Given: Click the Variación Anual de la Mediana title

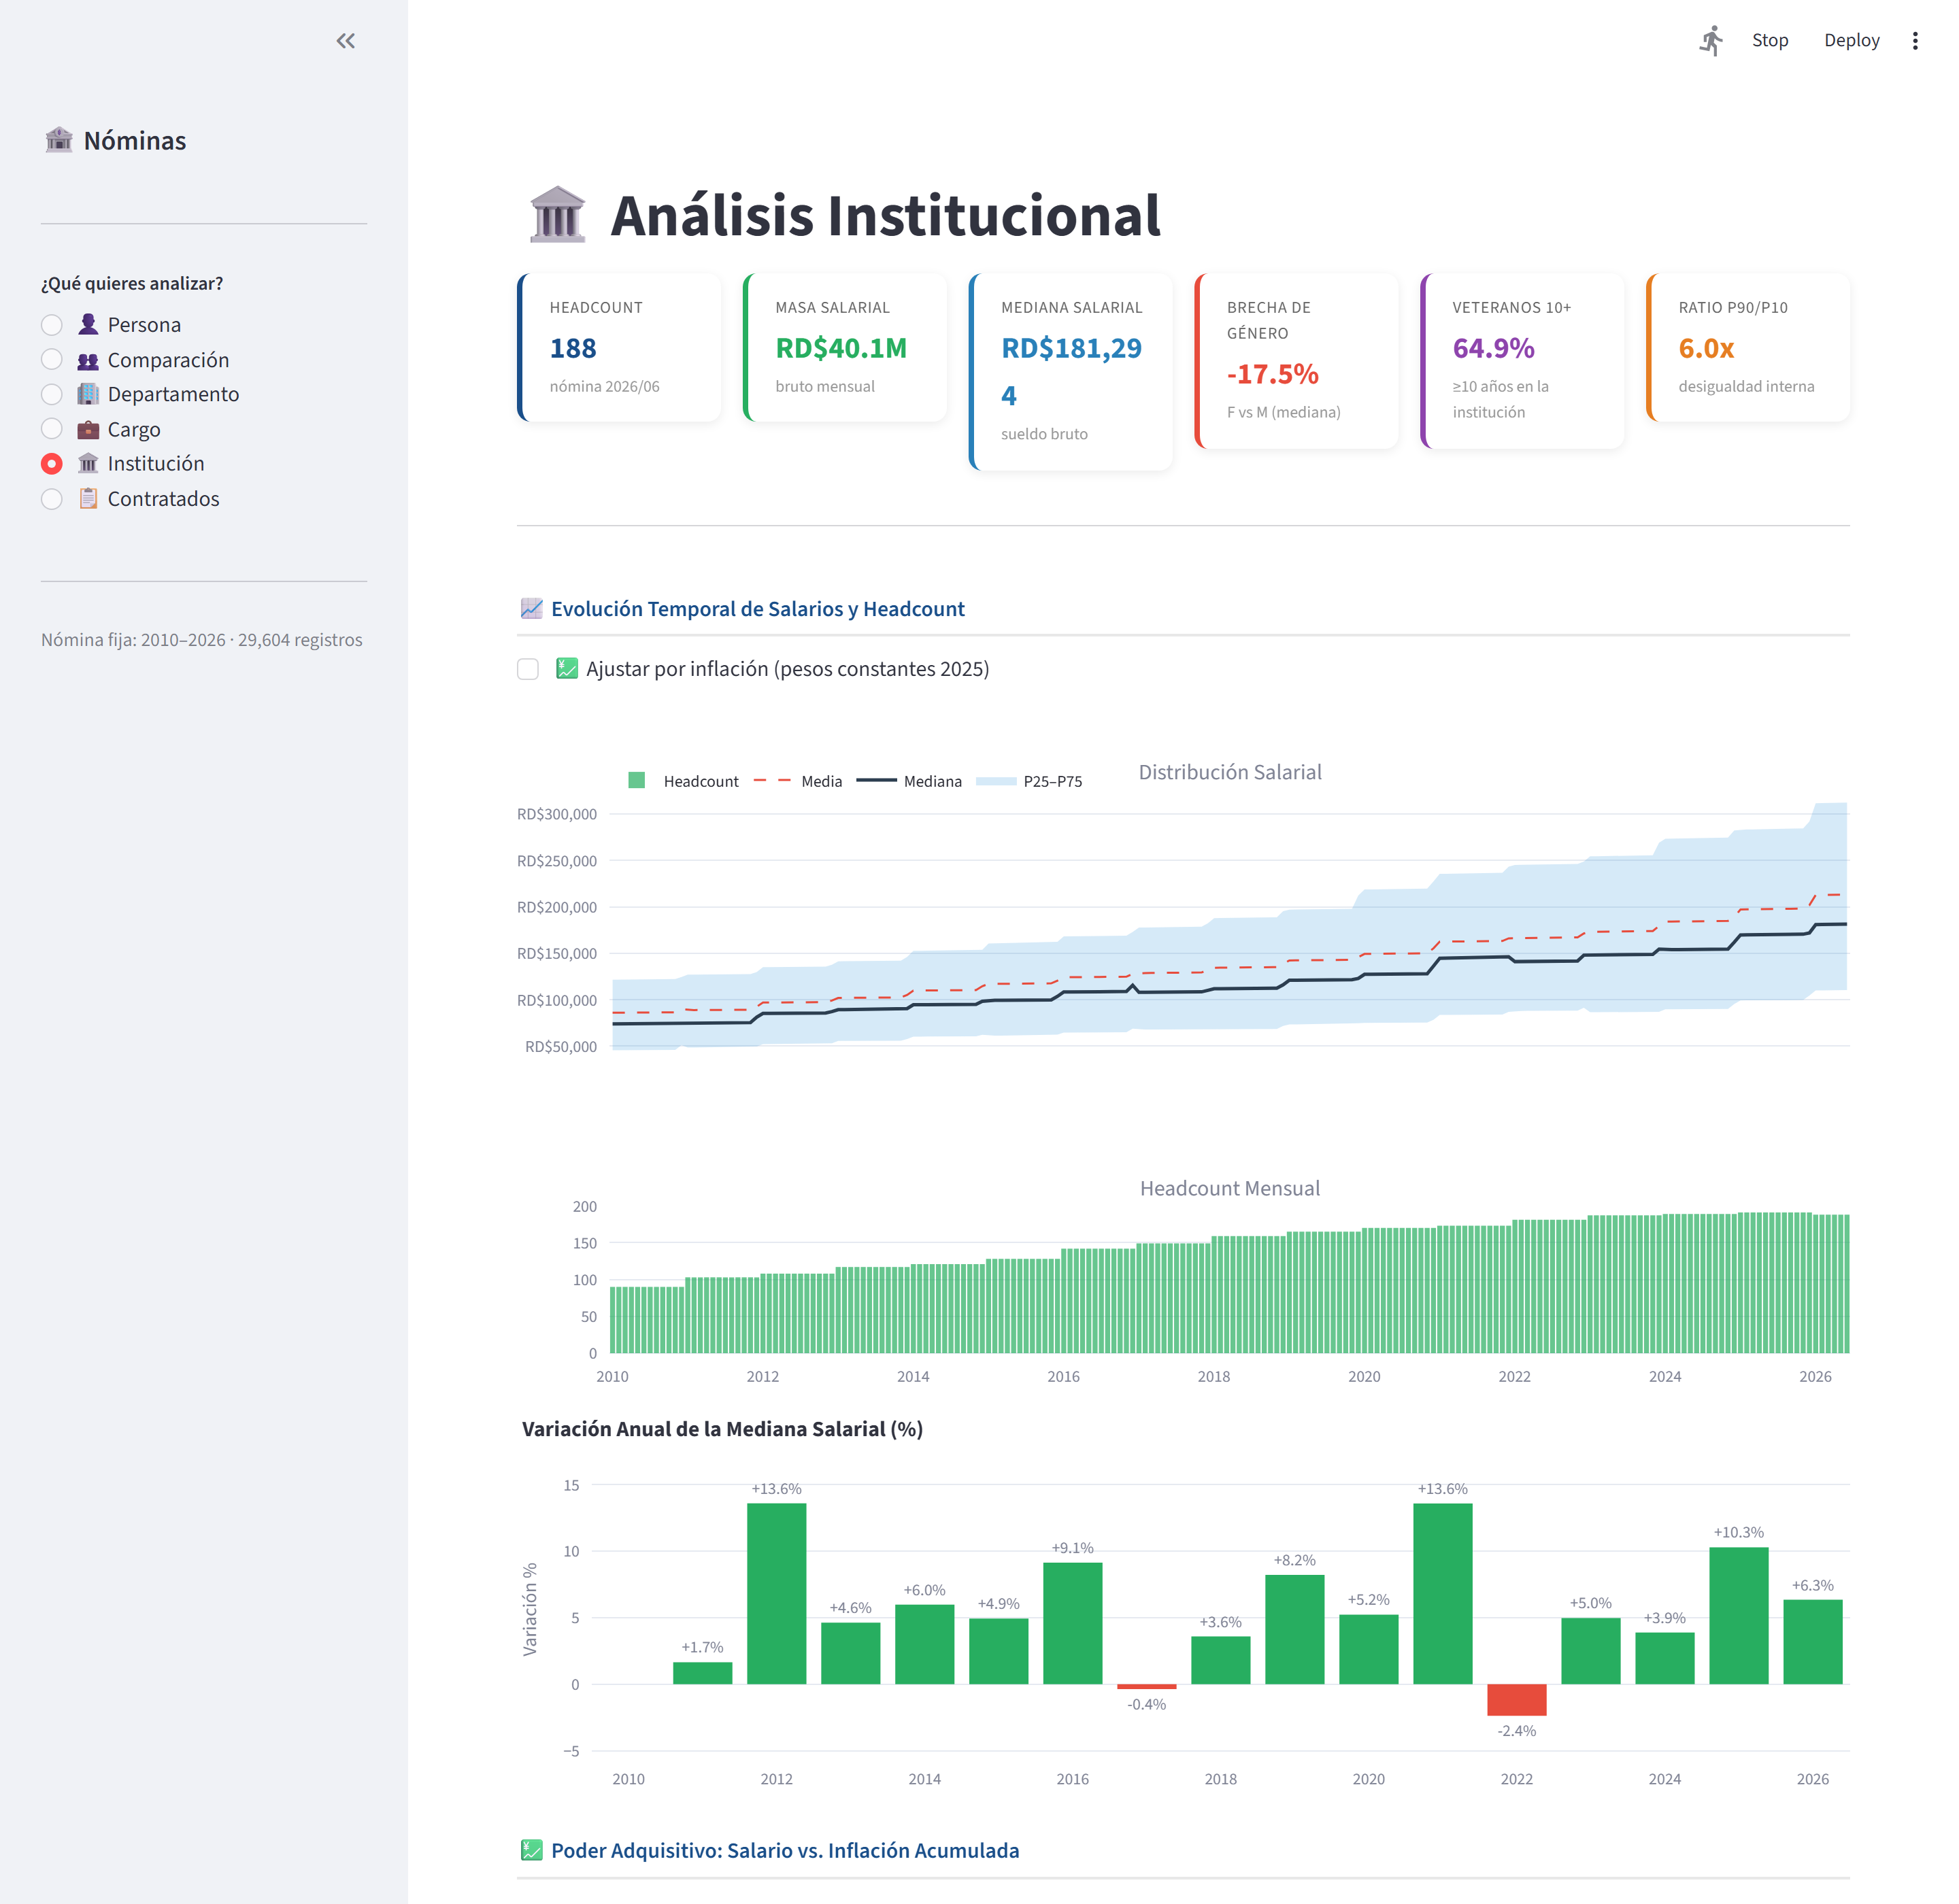Looking at the screenshot, I should (722, 1428).
